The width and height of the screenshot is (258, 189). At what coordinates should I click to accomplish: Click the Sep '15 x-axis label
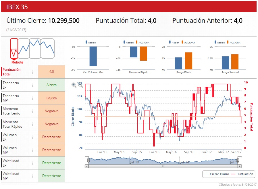(137, 152)
